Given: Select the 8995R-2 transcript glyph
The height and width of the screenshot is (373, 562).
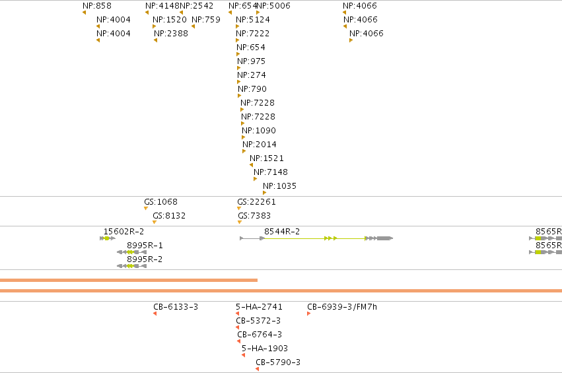Looking at the screenshot, I should [x=131, y=266].
